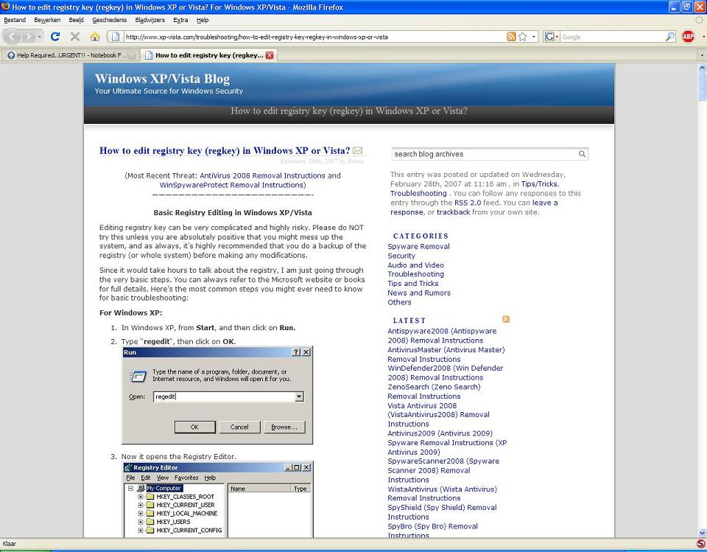Click the browser Forward arrow button
The image size is (707, 552).
coord(28,37)
